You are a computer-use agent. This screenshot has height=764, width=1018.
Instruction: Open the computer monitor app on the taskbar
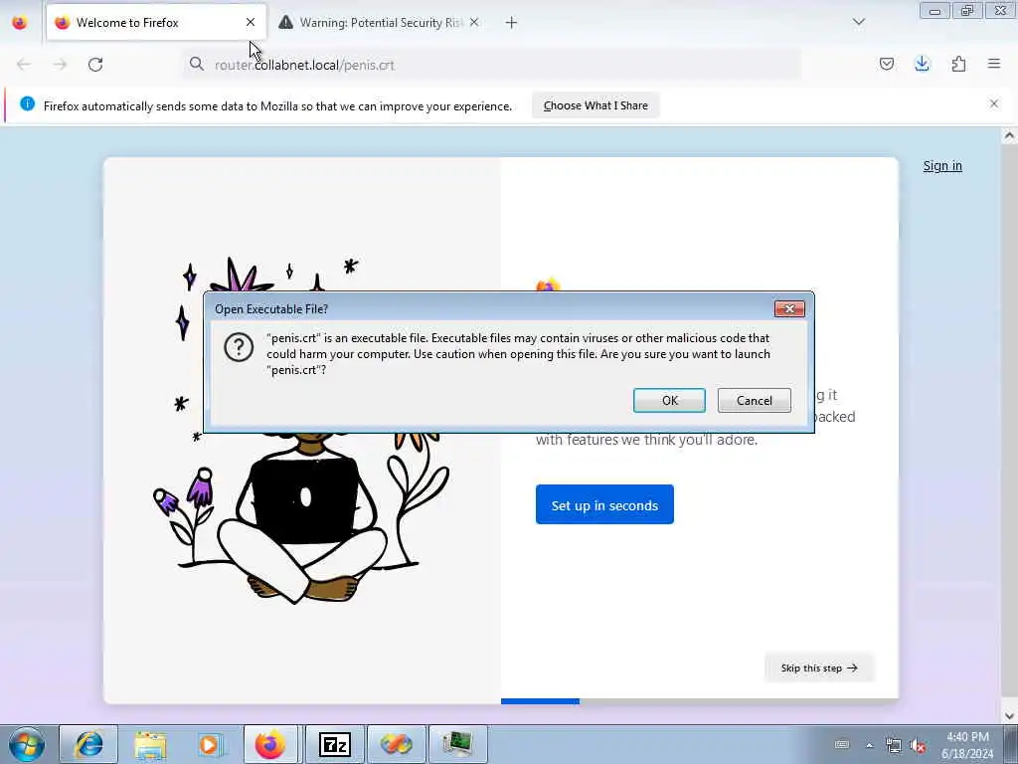tap(457, 744)
